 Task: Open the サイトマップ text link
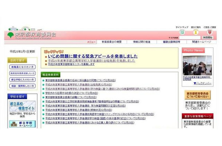click(x=182, y=27)
